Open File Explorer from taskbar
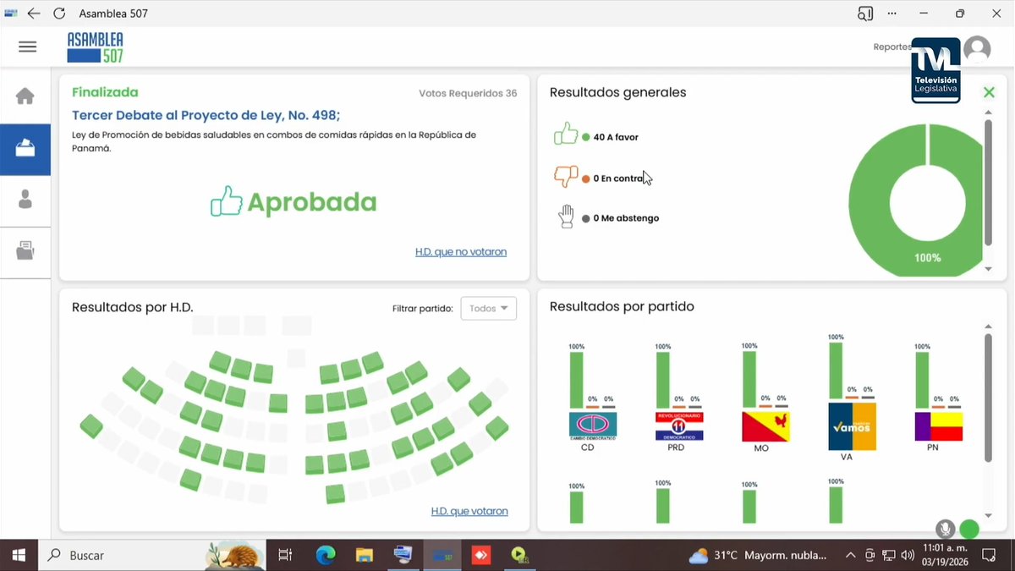 364,555
